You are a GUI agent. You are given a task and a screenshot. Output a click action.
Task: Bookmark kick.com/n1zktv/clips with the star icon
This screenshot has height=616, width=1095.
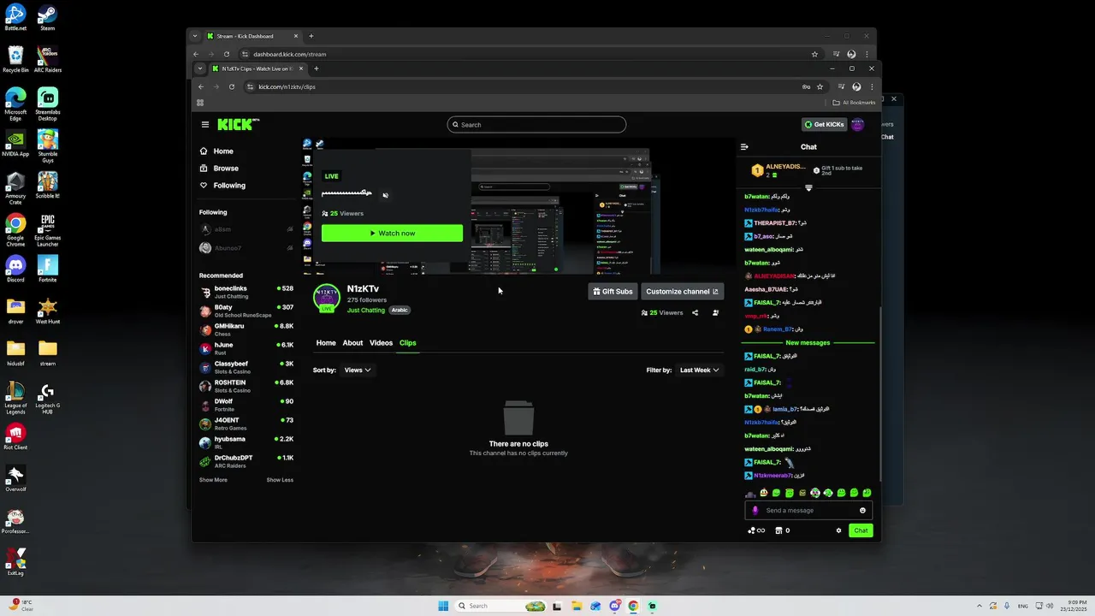click(x=820, y=86)
